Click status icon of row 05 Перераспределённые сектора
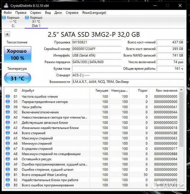This screenshot has width=190, height=194. pyautogui.click(x=8, y=102)
